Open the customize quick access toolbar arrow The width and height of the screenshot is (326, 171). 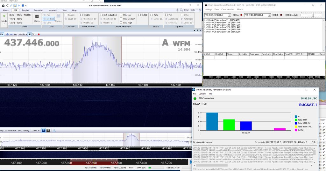pyautogui.click(x=26, y=5)
